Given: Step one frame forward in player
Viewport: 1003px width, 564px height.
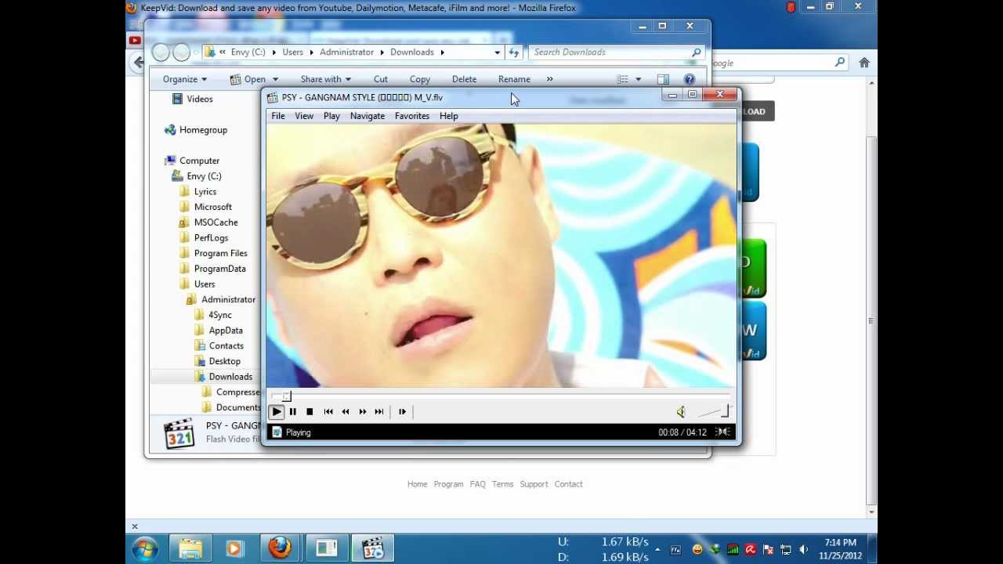Looking at the screenshot, I should click(x=402, y=411).
